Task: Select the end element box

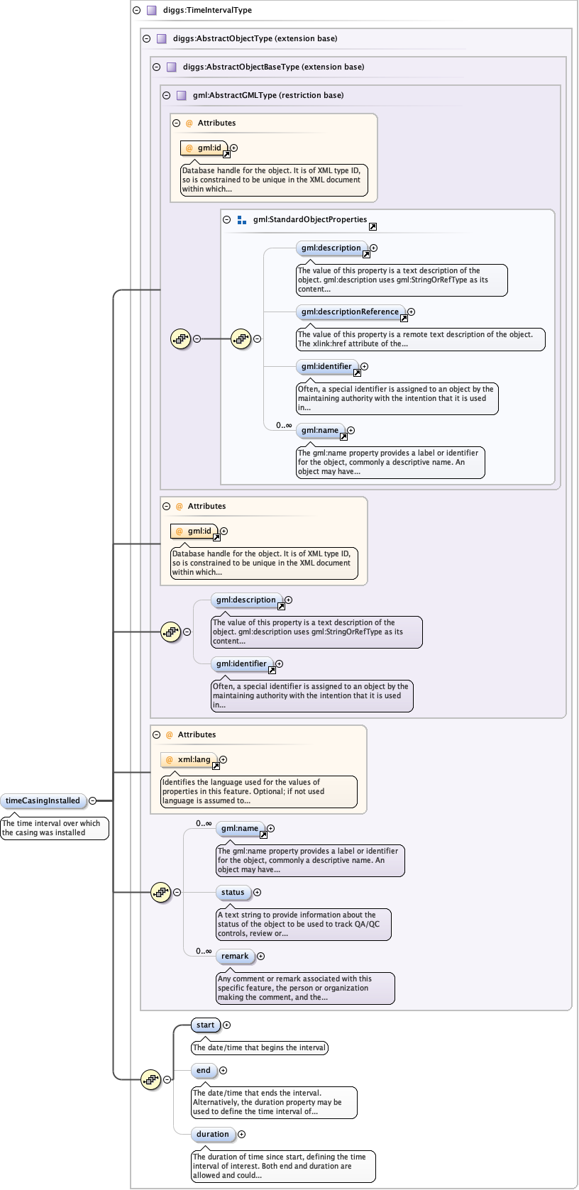Action: point(204,1071)
